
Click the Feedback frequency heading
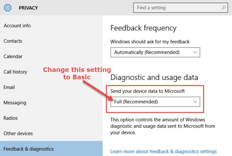(144, 28)
